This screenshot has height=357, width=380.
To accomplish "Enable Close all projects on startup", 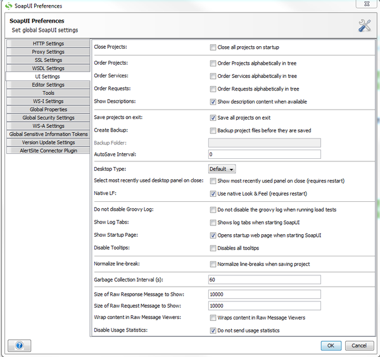I will (213, 47).
